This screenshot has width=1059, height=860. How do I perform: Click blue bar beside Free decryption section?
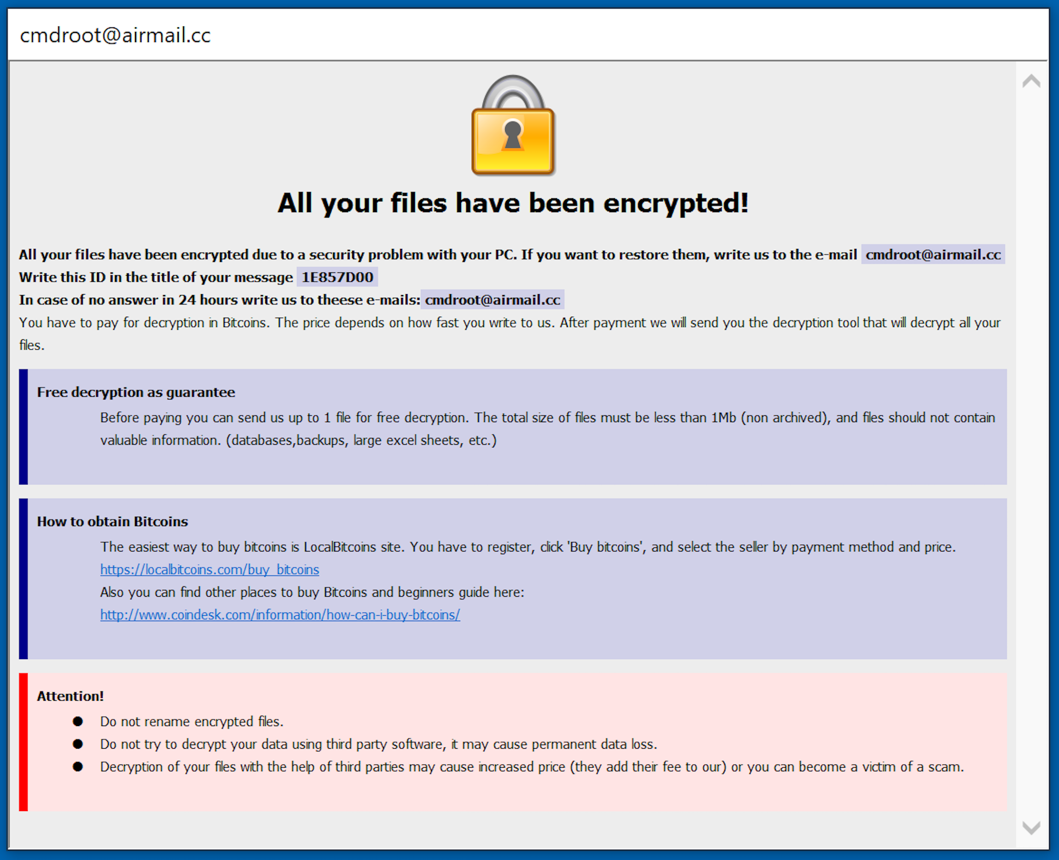[x=23, y=426]
